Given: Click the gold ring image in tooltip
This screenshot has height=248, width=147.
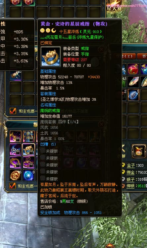Looking at the screenshot, I should tap(51, 56).
